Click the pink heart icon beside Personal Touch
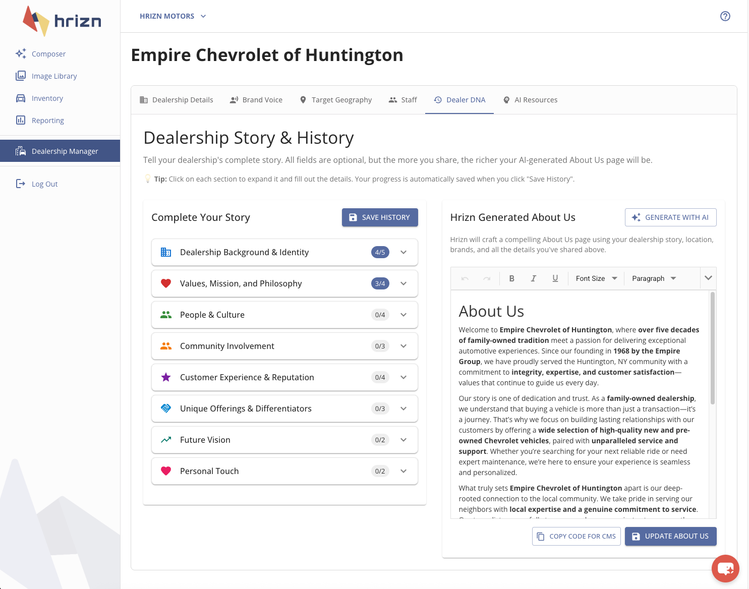749x589 pixels. (x=166, y=471)
